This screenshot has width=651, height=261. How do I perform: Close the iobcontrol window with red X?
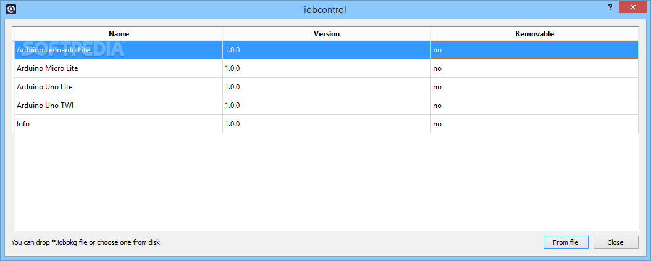coord(632,7)
